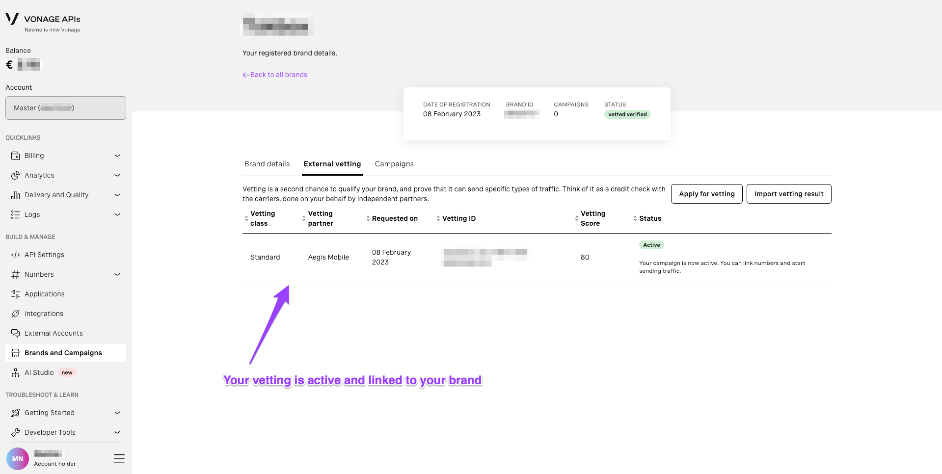942x474 pixels.
Task: Click the Integrations plug icon
Action: click(x=15, y=314)
